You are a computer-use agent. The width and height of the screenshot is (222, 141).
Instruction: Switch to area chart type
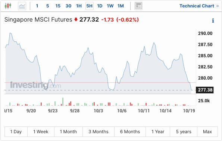22,6
